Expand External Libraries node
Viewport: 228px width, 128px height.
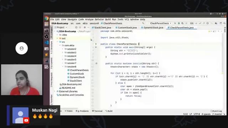[55, 91]
